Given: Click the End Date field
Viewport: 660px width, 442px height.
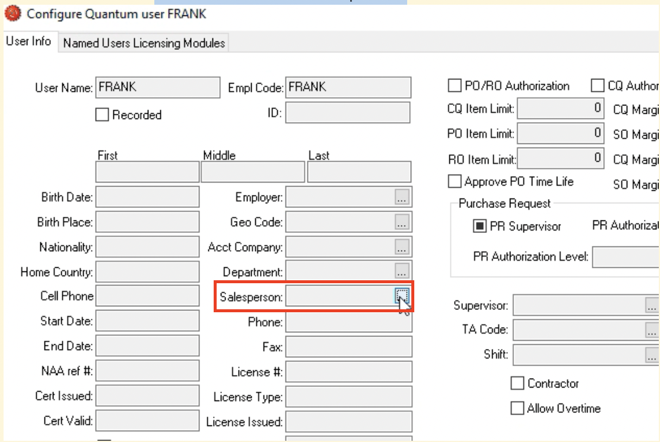Looking at the screenshot, I should (x=147, y=346).
